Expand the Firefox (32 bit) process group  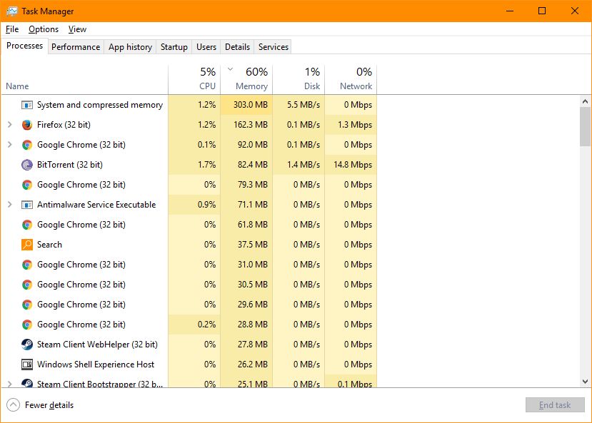pos(10,125)
